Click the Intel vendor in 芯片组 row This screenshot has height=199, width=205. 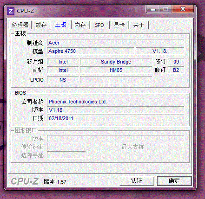coord(63,62)
